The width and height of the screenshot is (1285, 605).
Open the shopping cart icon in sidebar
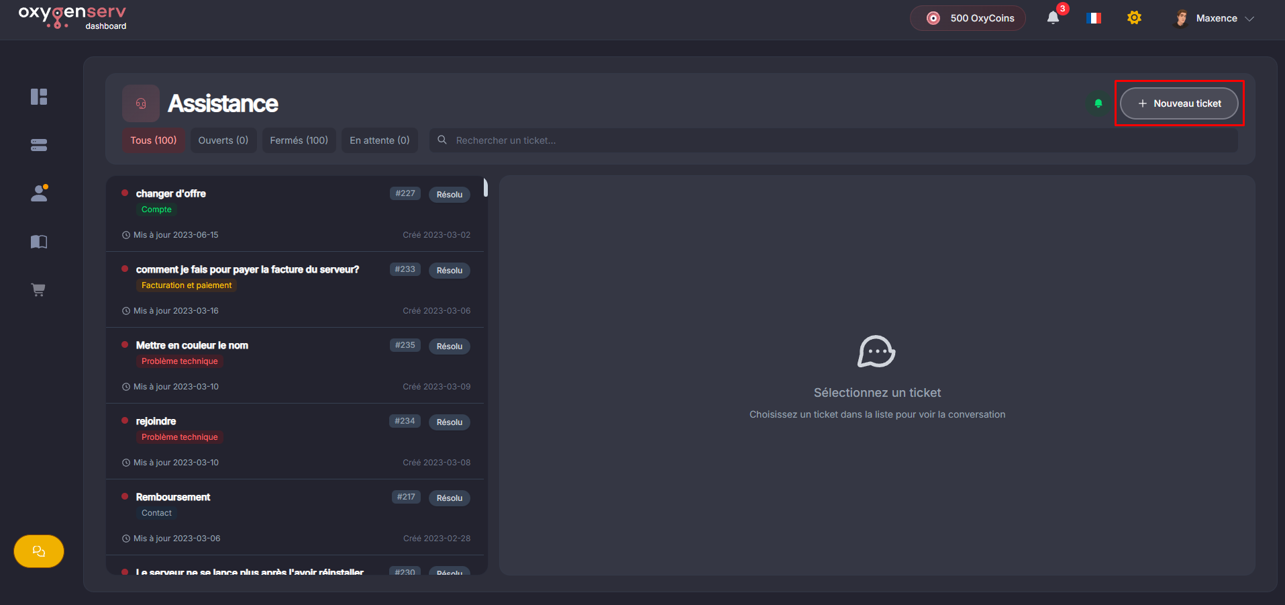tap(39, 290)
